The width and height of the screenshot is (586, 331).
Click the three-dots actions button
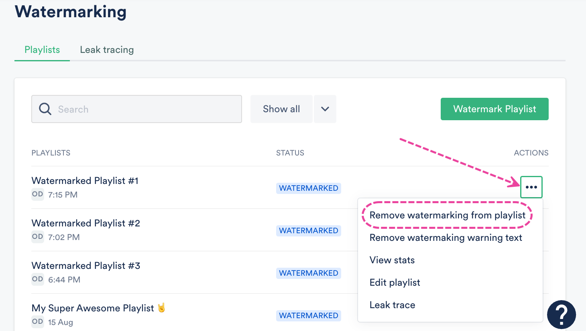pyautogui.click(x=531, y=187)
